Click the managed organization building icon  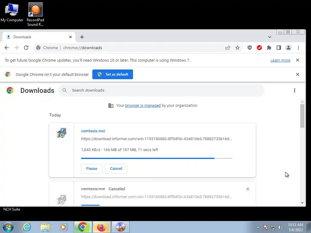(x=111, y=106)
